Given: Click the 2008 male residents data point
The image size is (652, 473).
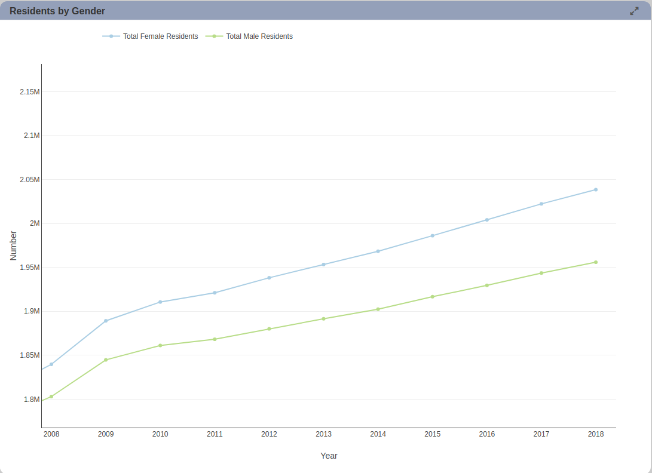Looking at the screenshot, I should (51, 397).
